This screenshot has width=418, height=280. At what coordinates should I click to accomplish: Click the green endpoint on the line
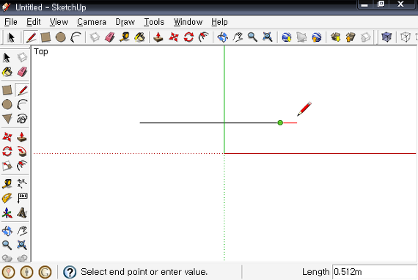click(x=280, y=123)
